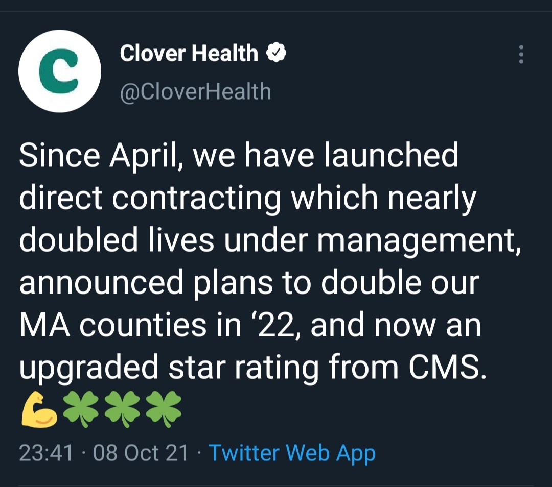Open the three-dot more options menu
This screenshot has height=487, width=552.
tap(521, 54)
